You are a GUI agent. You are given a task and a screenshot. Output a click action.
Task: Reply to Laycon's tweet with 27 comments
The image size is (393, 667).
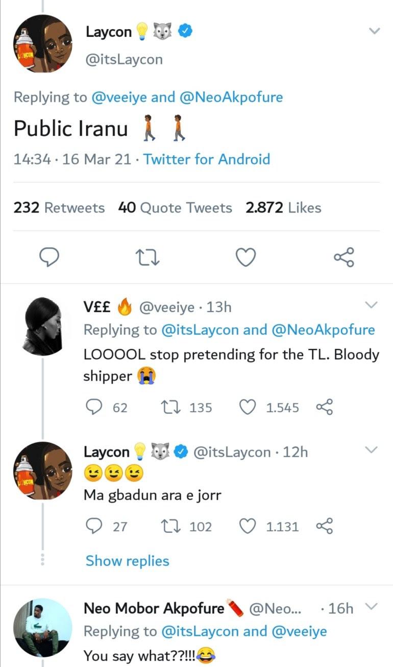[93, 526]
